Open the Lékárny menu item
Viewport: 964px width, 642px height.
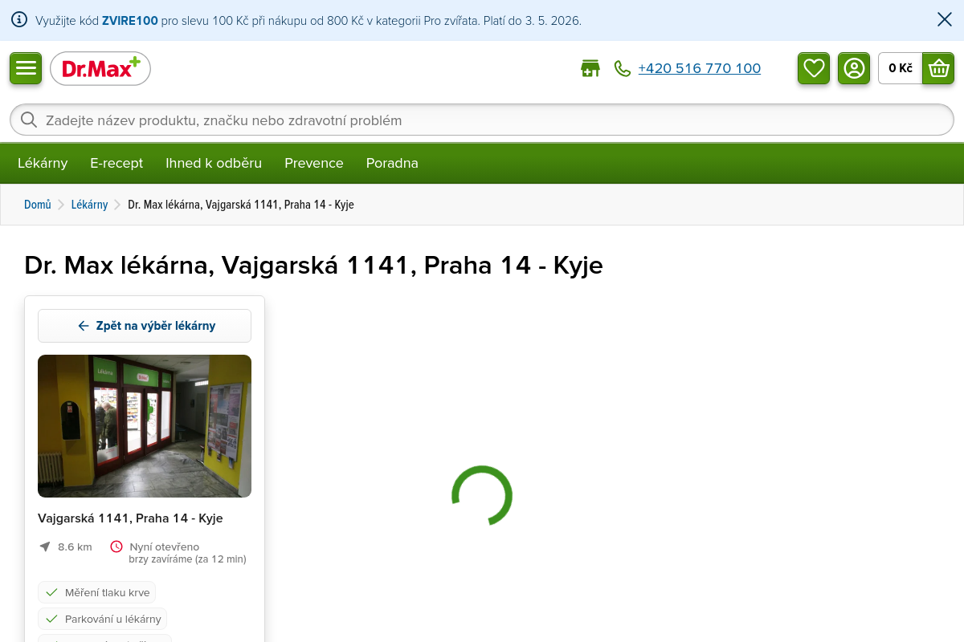pos(43,163)
